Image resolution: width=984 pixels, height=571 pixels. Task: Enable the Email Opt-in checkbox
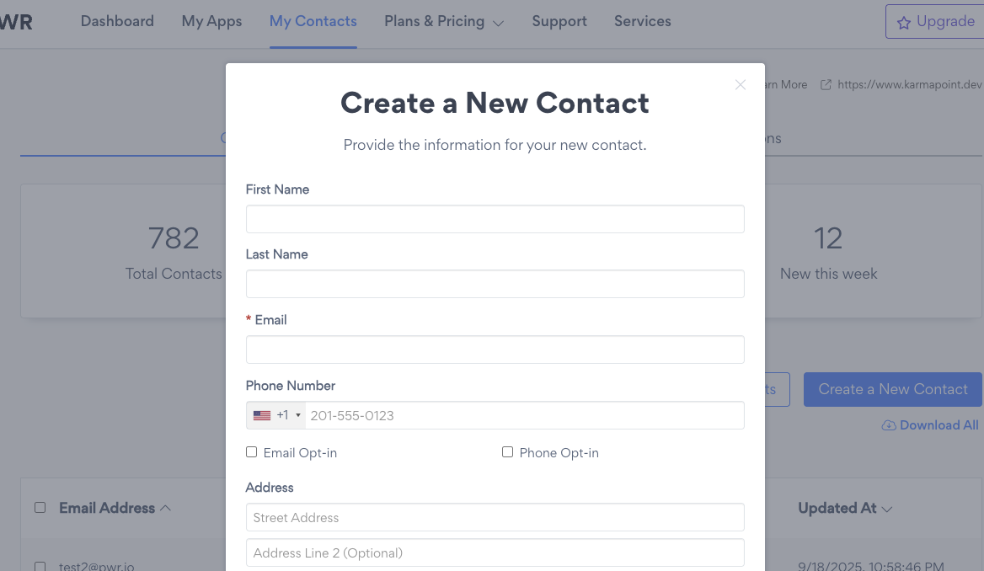(251, 452)
